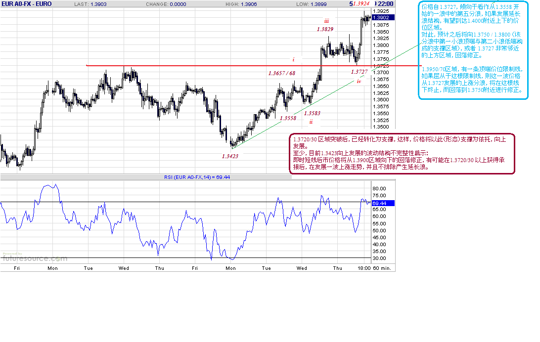Click the EUR A0-FX - EURO symbol title

[27, 4]
